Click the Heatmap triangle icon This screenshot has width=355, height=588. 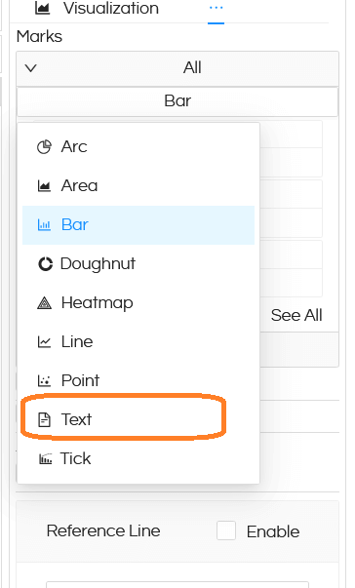tap(44, 302)
